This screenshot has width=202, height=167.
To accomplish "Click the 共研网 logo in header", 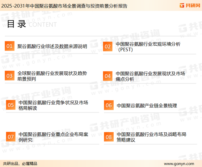I will coord(189,5).
